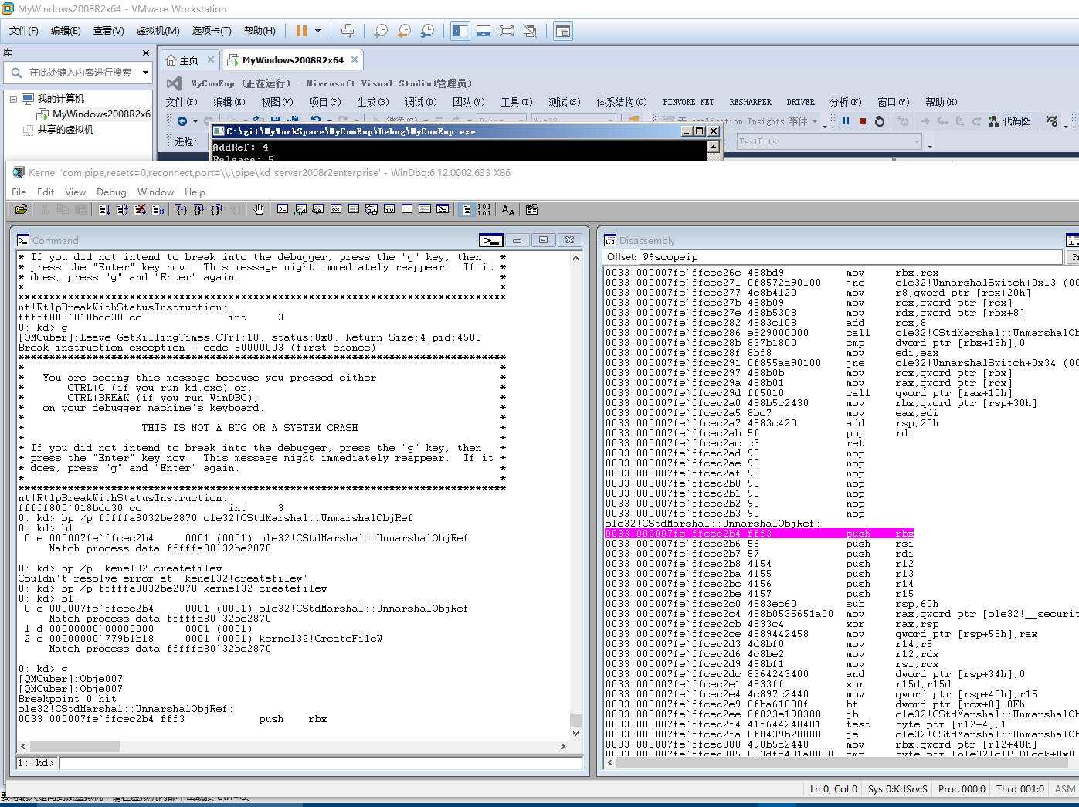
Task: Click VMware full screen mode icon
Action: (x=507, y=31)
